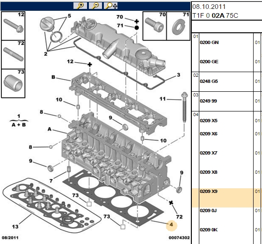Select part number 0248 G5

coord(209,81)
